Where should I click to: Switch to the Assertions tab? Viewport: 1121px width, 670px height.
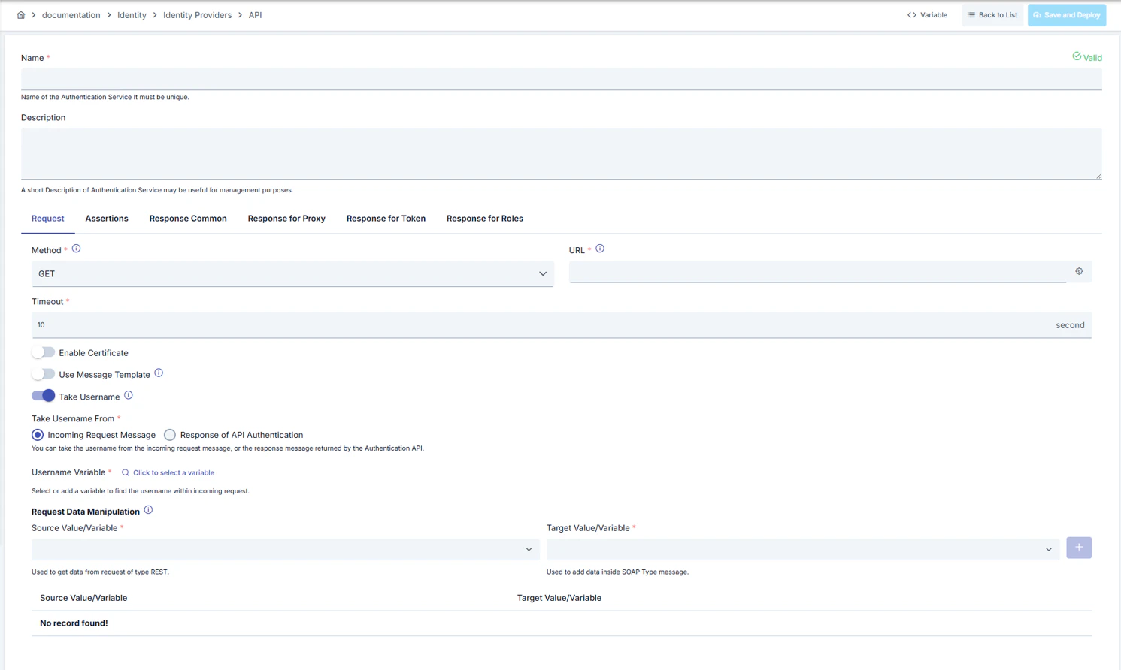(x=106, y=218)
